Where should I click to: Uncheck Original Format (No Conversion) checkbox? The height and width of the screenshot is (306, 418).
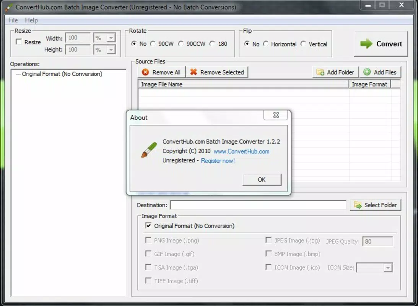[x=148, y=226]
